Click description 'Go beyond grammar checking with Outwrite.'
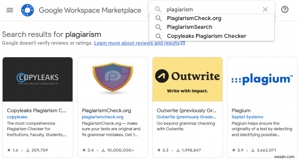Viewport: 298px width, 160px height. (186, 126)
